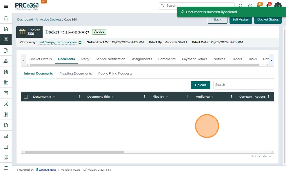This screenshot has height=173, width=286.
Task: Open the open-book sidebar icon
Action: (6, 114)
